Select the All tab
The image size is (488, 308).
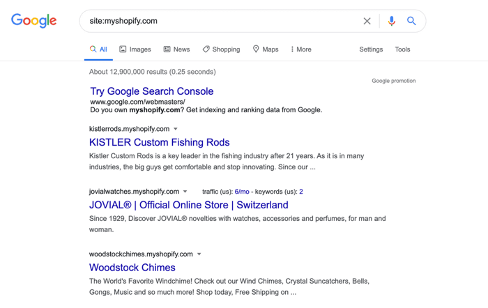point(98,49)
